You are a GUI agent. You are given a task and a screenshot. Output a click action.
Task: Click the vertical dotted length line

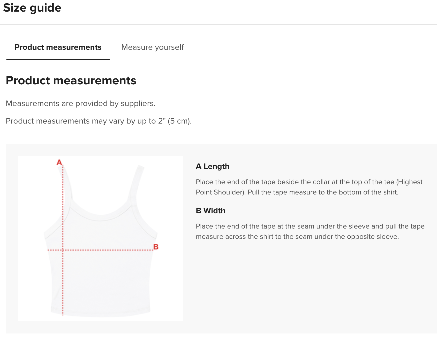pos(63,240)
